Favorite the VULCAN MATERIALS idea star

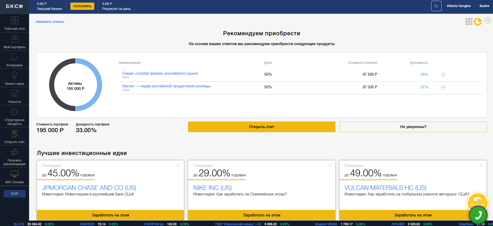coord(481,165)
